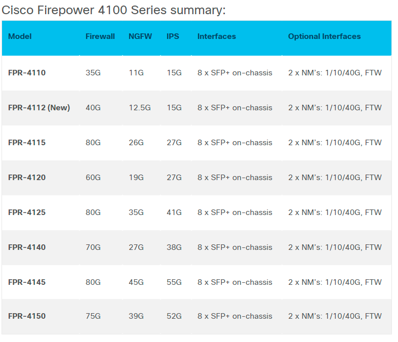Click the 35G firewall value for FPR-4110
Screen dimensions: 398x342
click(93, 73)
